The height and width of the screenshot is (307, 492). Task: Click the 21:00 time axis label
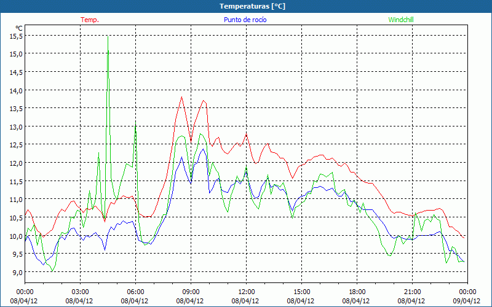point(412,292)
